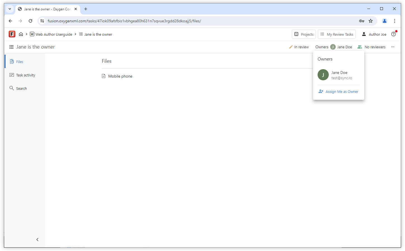Click the Search magnifier icon
Image resolution: width=405 pixels, height=251 pixels.
tap(12, 88)
